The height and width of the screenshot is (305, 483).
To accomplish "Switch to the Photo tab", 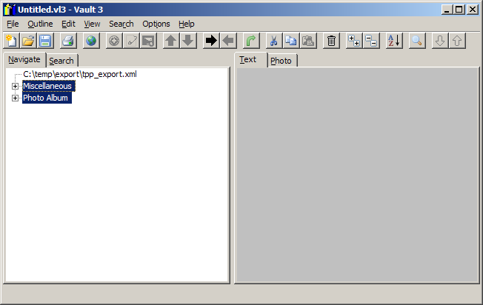I will (281, 61).
